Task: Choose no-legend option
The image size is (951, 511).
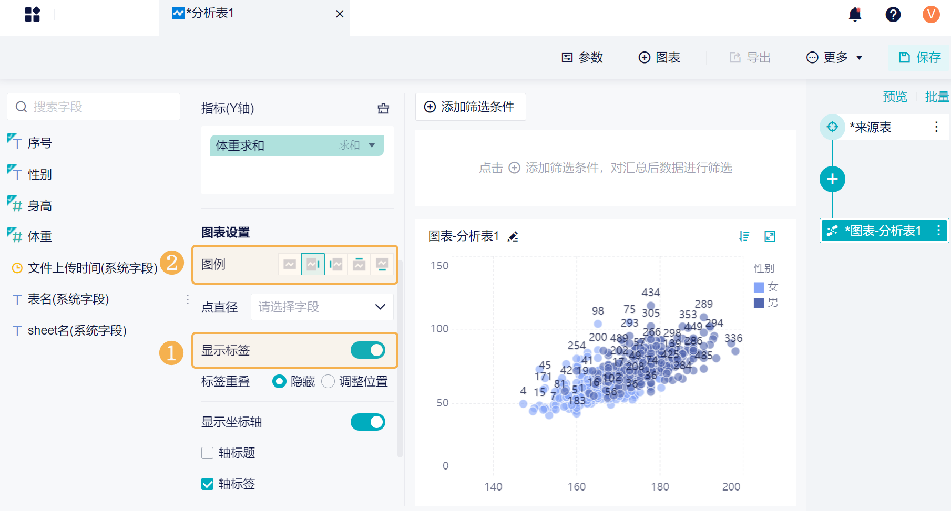Action: [290, 264]
